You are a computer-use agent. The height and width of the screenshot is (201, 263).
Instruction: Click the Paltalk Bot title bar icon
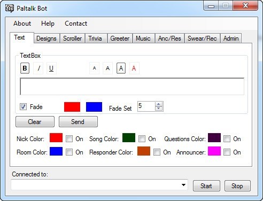coord(10,8)
